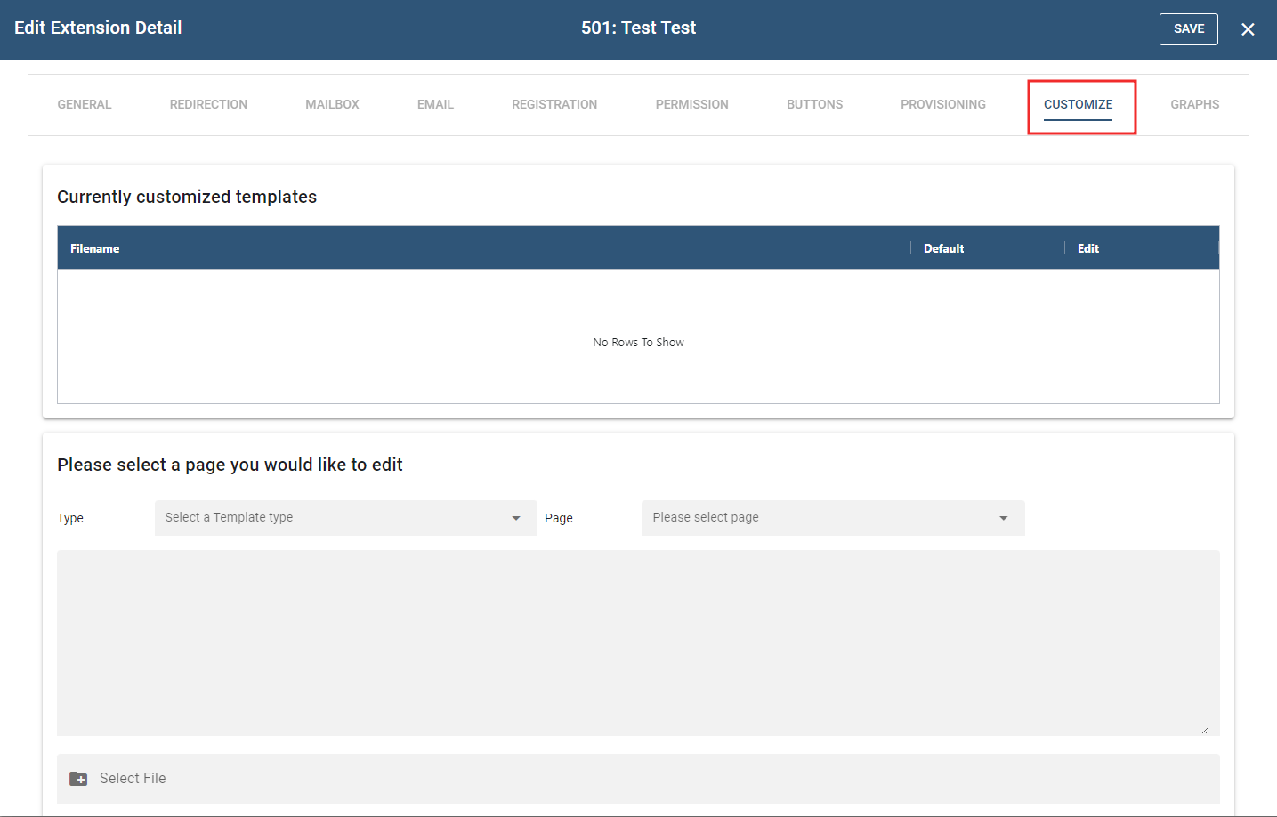Click the template content text area
Image resolution: width=1277 pixels, height=817 pixels.
coord(638,643)
